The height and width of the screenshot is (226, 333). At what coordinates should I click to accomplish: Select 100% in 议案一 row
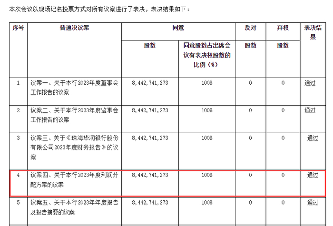pyautogui.click(x=207, y=83)
